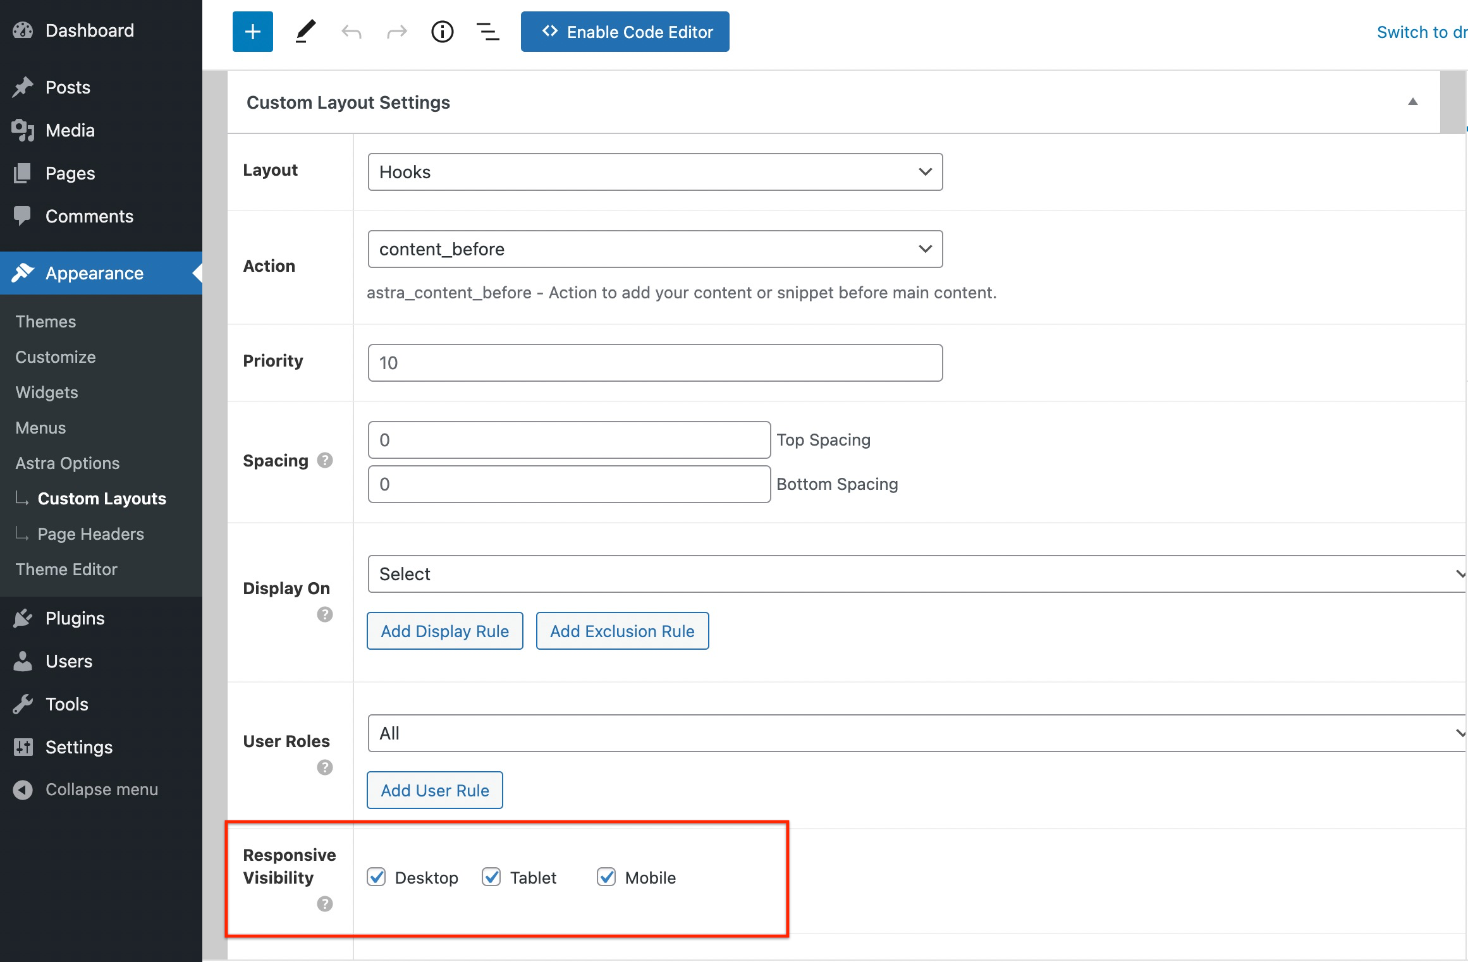Screen dimensions: 1468x962
Task: Open the content structure info icon
Action: click(443, 32)
